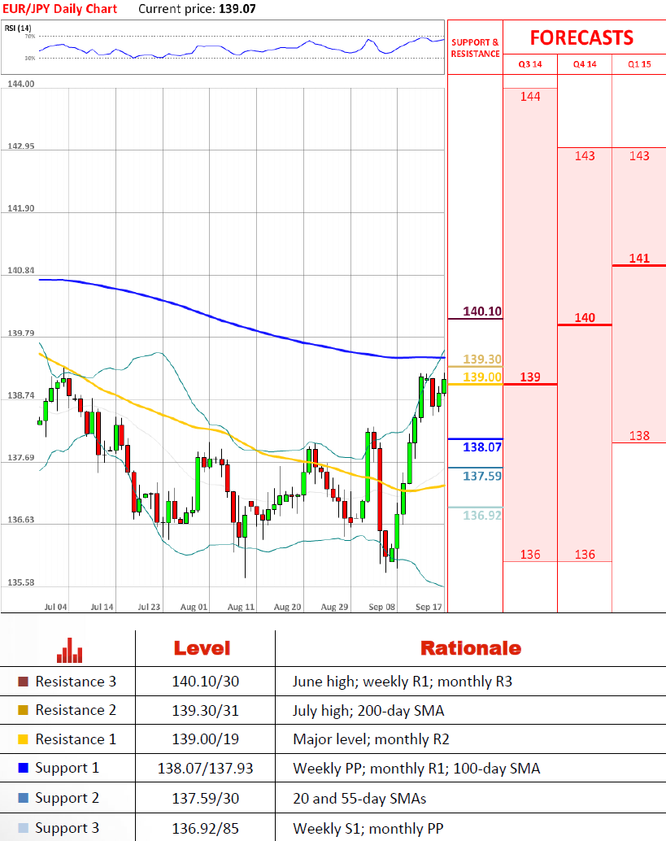The width and height of the screenshot is (666, 841).
Task: Click rationale Weekly PP; monthly R1; 100-day SMA
Action: (416, 769)
